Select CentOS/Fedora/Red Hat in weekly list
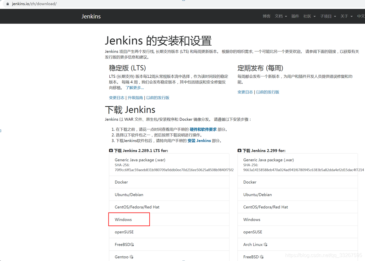The image size is (365, 261). point(298,207)
